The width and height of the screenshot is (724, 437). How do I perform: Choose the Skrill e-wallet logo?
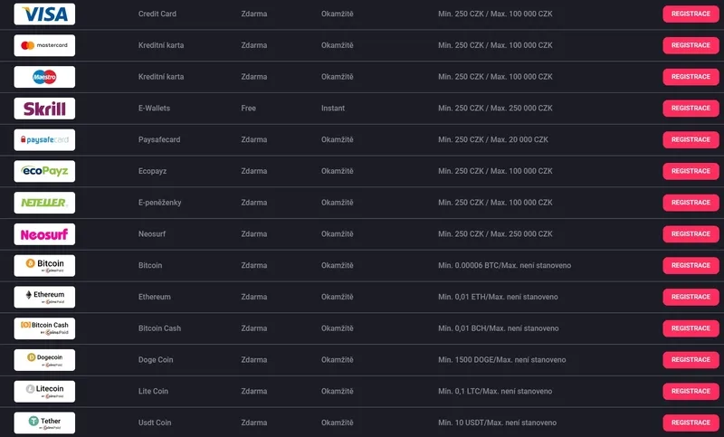(x=44, y=109)
